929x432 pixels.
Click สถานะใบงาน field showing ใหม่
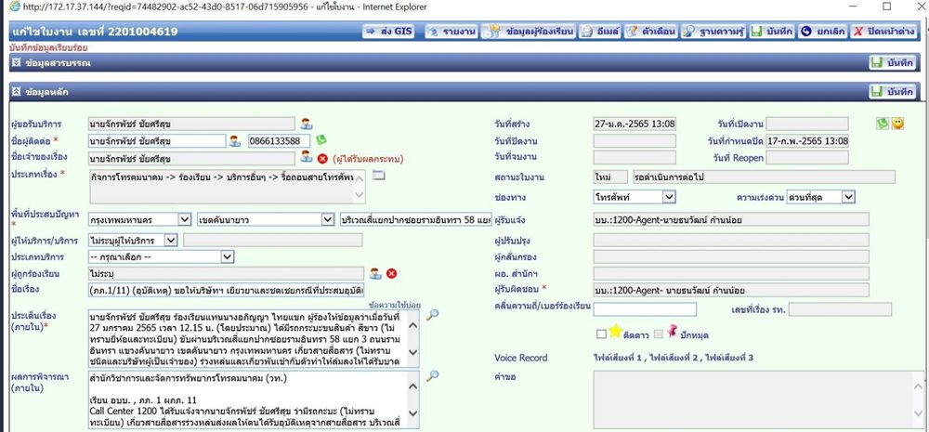[x=610, y=177]
